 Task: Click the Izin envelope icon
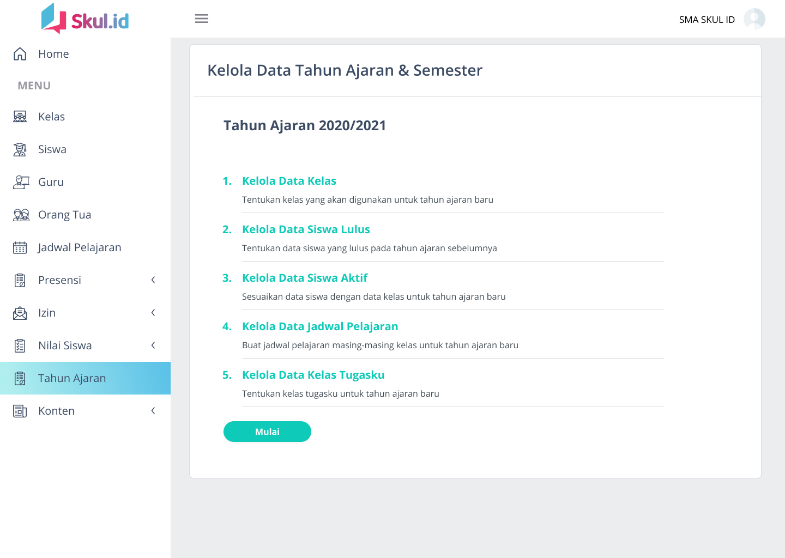click(x=20, y=313)
